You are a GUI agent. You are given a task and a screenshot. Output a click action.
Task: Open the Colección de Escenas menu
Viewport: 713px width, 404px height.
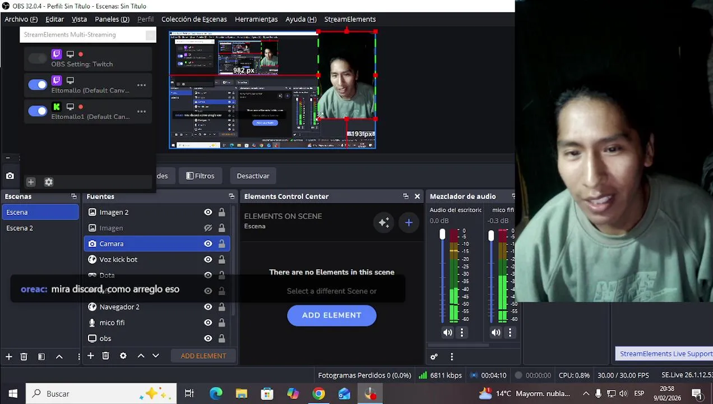194,19
